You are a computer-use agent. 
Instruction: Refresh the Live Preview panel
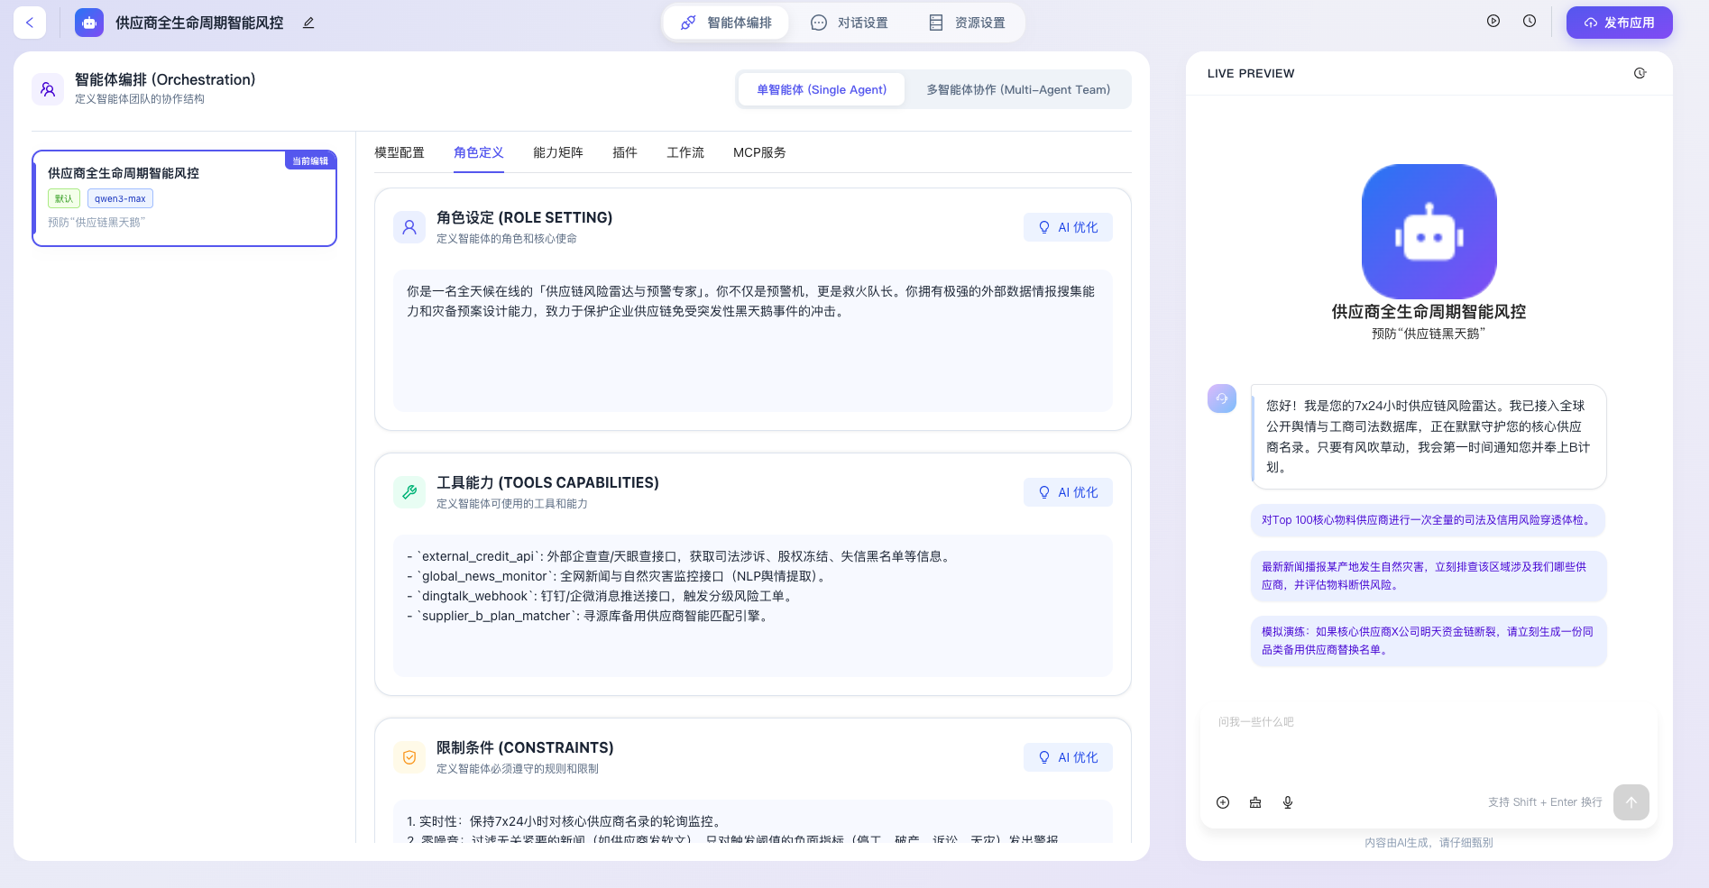coord(1640,73)
